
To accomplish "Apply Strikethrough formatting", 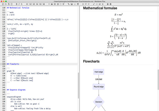I will [22, 4].
